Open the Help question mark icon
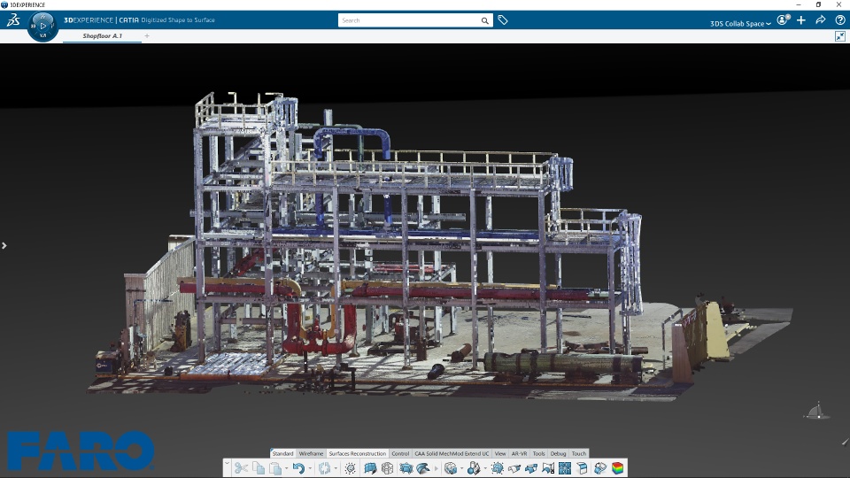The width and height of the screenshot is (850, 478). [839, 20]
